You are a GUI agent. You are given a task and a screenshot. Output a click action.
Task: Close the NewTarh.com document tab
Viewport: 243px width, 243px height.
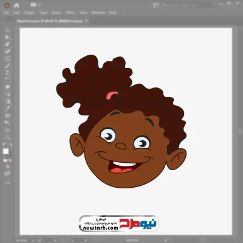[x=86, y=21]
